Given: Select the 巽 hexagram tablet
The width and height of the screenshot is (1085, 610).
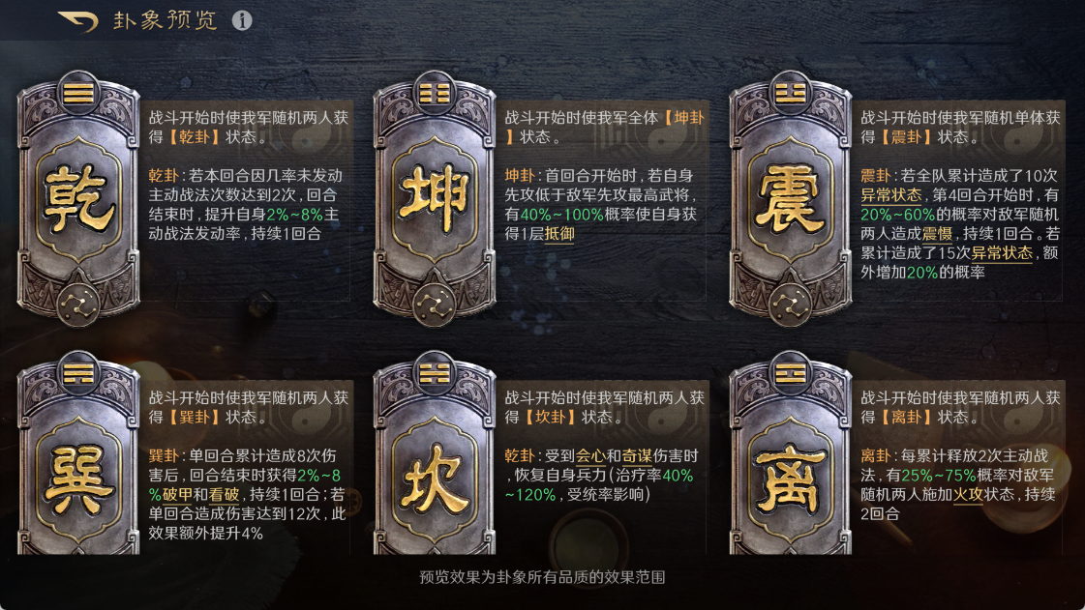Looking at the screenshot, I should [x=78, y=453].
